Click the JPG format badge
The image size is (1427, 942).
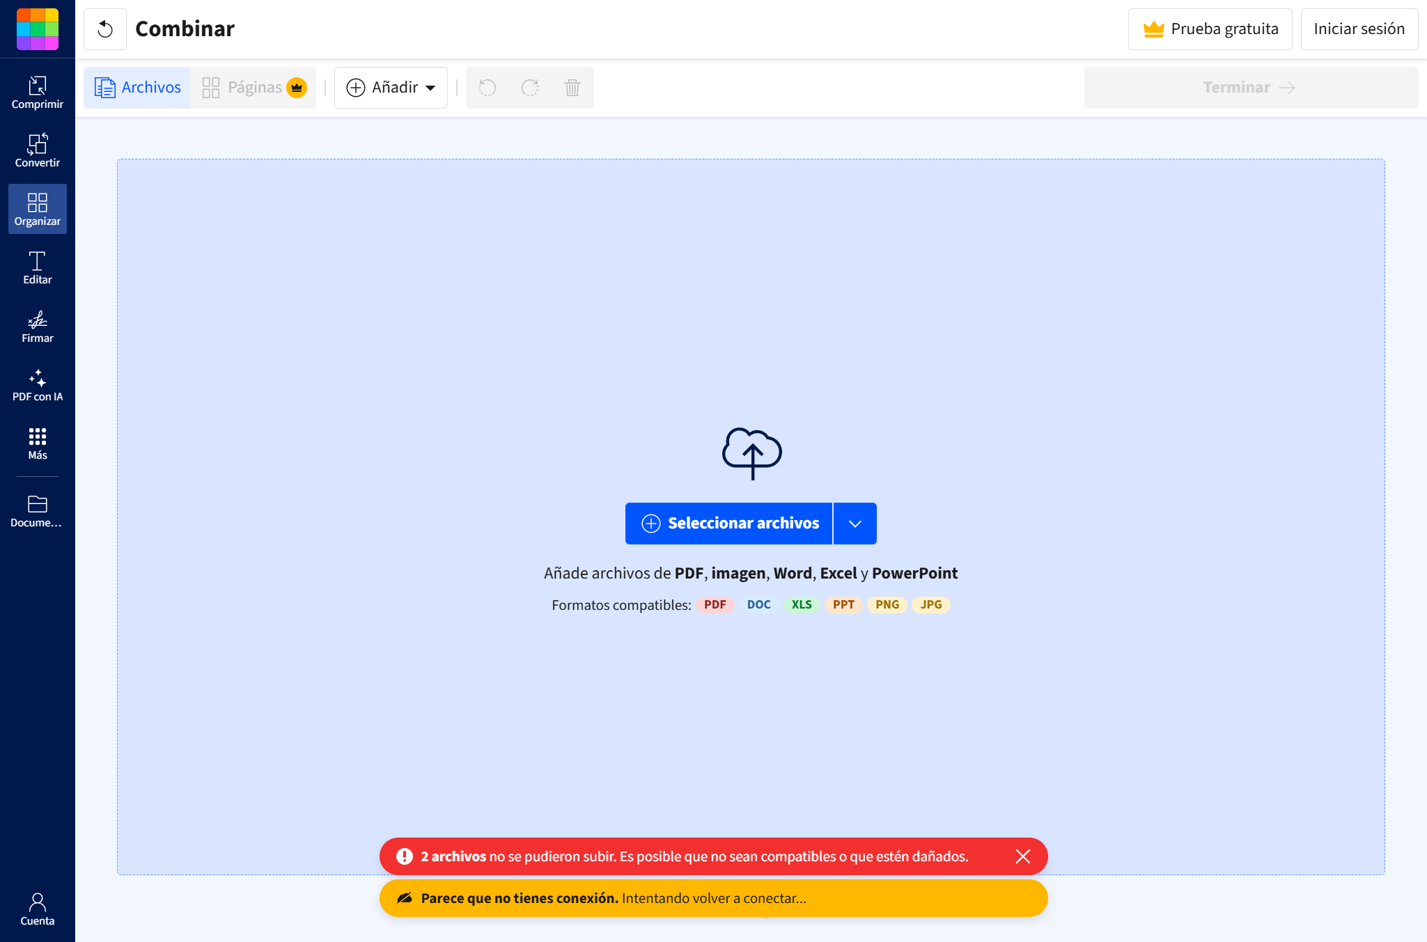(x=931, y=605)
